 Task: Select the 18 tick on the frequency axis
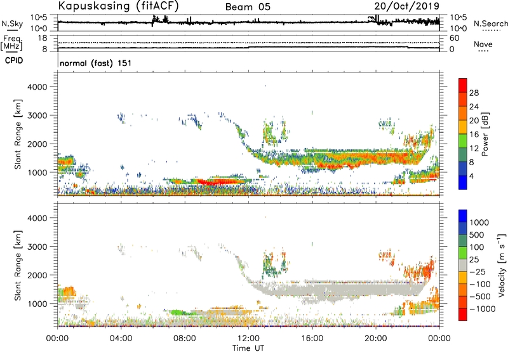[x=43, y=38]
